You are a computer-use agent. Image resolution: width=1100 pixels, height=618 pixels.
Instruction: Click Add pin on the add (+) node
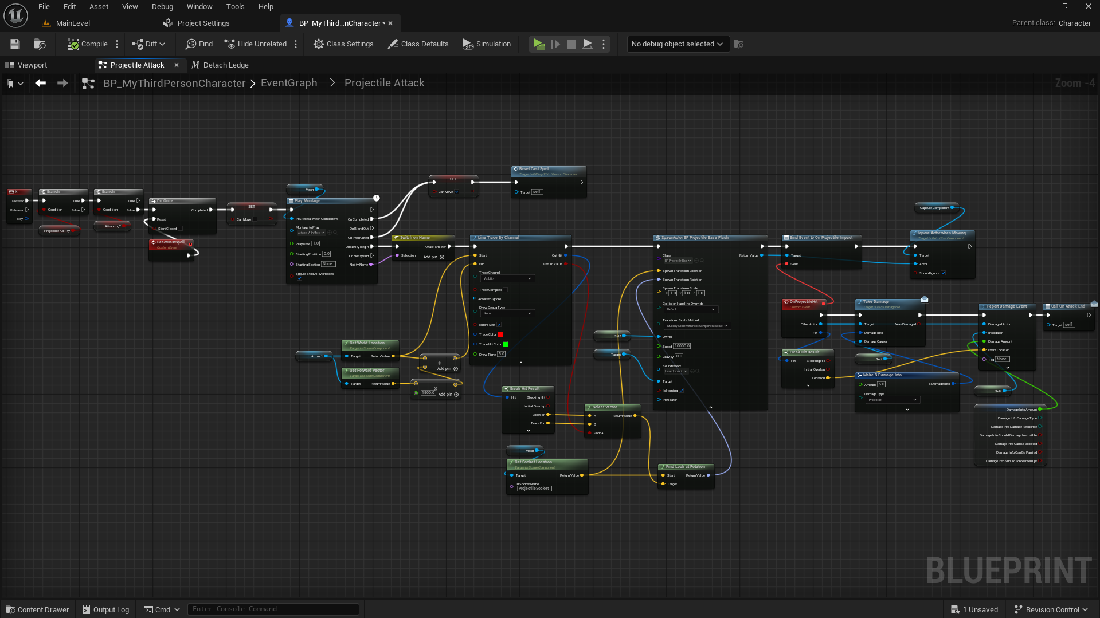click(448, 369)
